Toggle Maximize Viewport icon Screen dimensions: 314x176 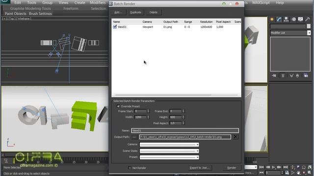coord(310,173)
